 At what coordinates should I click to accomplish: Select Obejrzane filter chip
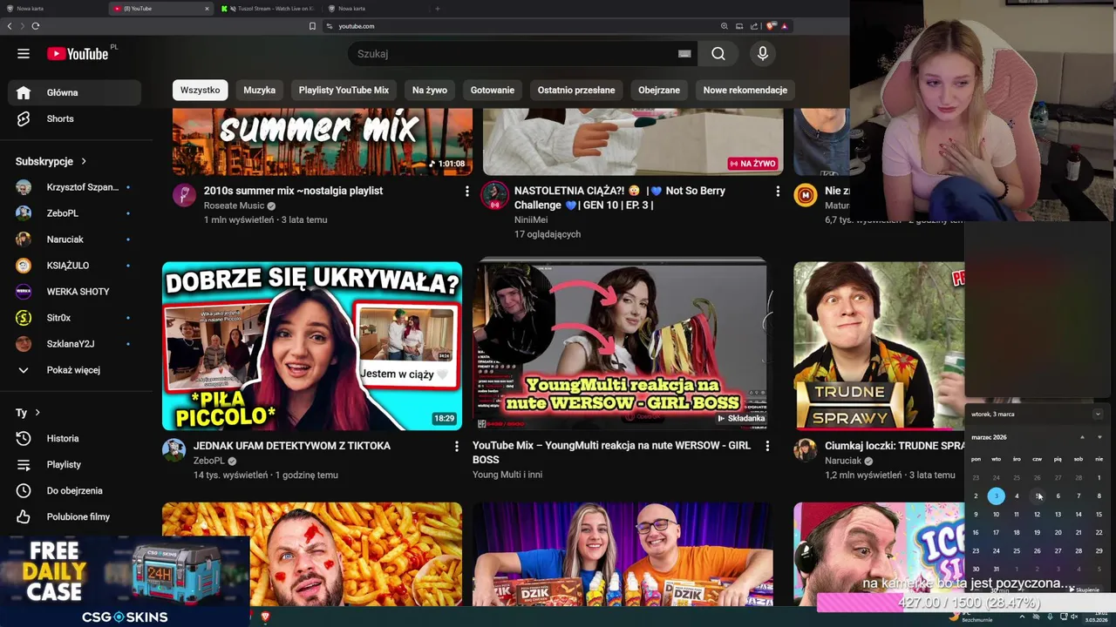coord(659,90)
